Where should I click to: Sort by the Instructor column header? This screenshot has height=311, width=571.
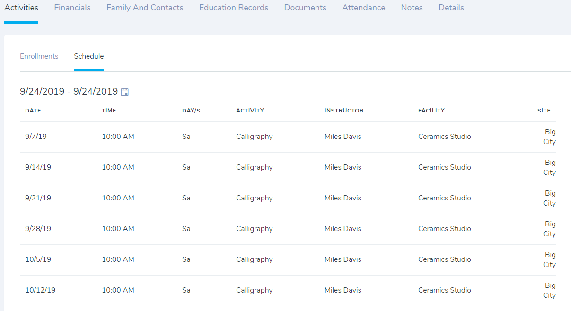tap(344, 111)
